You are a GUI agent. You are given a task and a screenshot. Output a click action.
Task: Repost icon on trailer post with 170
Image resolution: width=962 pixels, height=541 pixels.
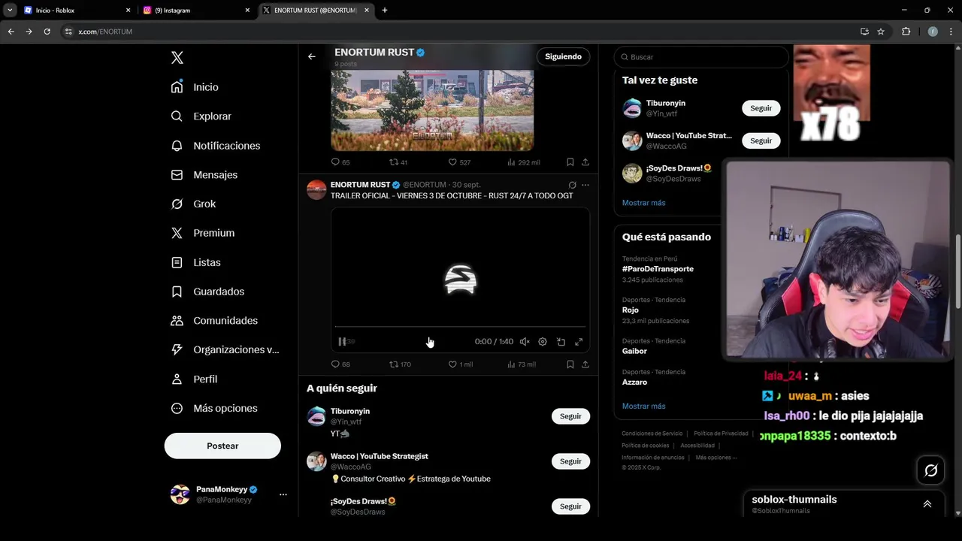[x=393, y=364]
